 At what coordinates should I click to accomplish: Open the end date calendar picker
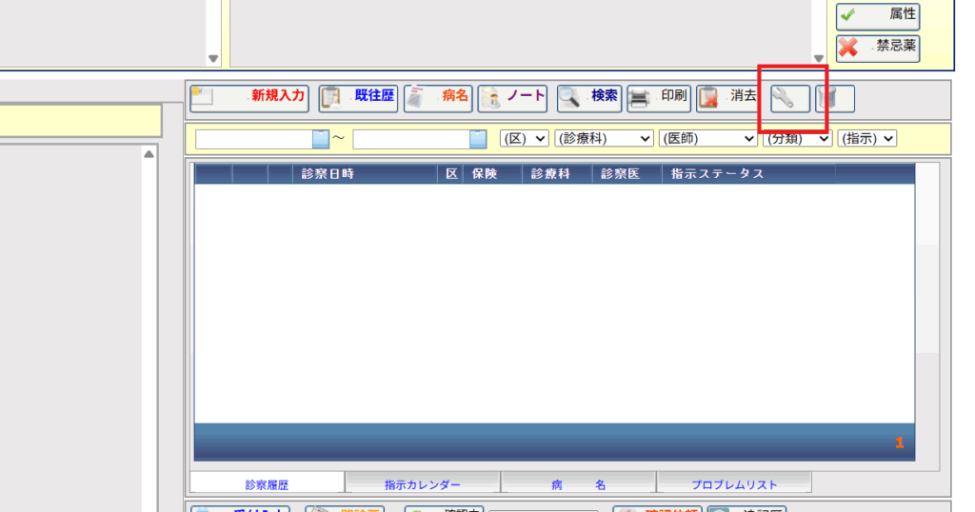(478, 139)
